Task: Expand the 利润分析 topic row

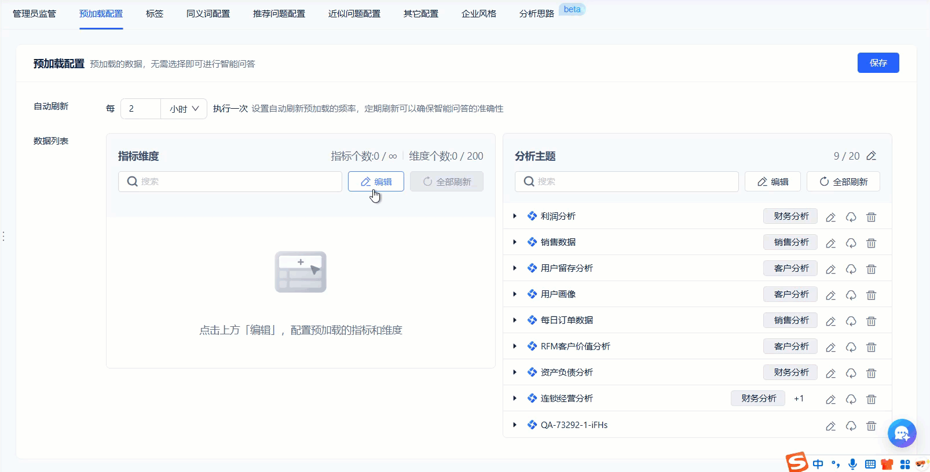Action: point(515,216)
